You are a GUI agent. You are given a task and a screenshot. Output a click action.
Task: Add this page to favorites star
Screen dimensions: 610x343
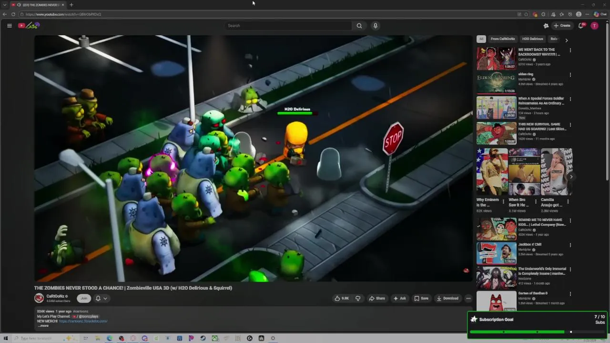point(526,14)
